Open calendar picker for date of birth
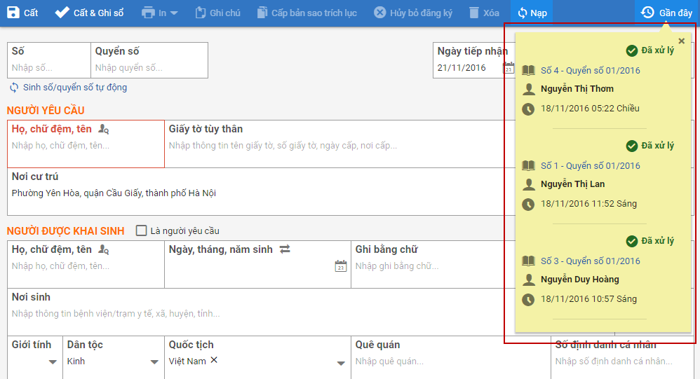The width and height of the screenshot is (700, 379). pos(340,266)
